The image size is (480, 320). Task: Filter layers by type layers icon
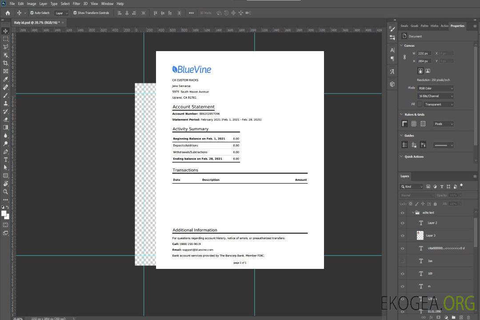(441, 187)
